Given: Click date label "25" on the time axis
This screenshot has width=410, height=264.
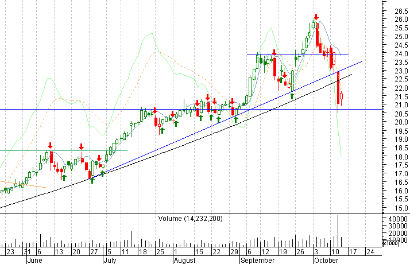Looking at the screenshot, I should tap(160, 252).
